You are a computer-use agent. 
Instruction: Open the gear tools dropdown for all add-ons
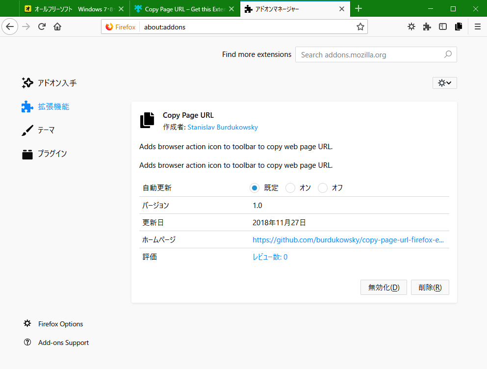tap(444, 82)
